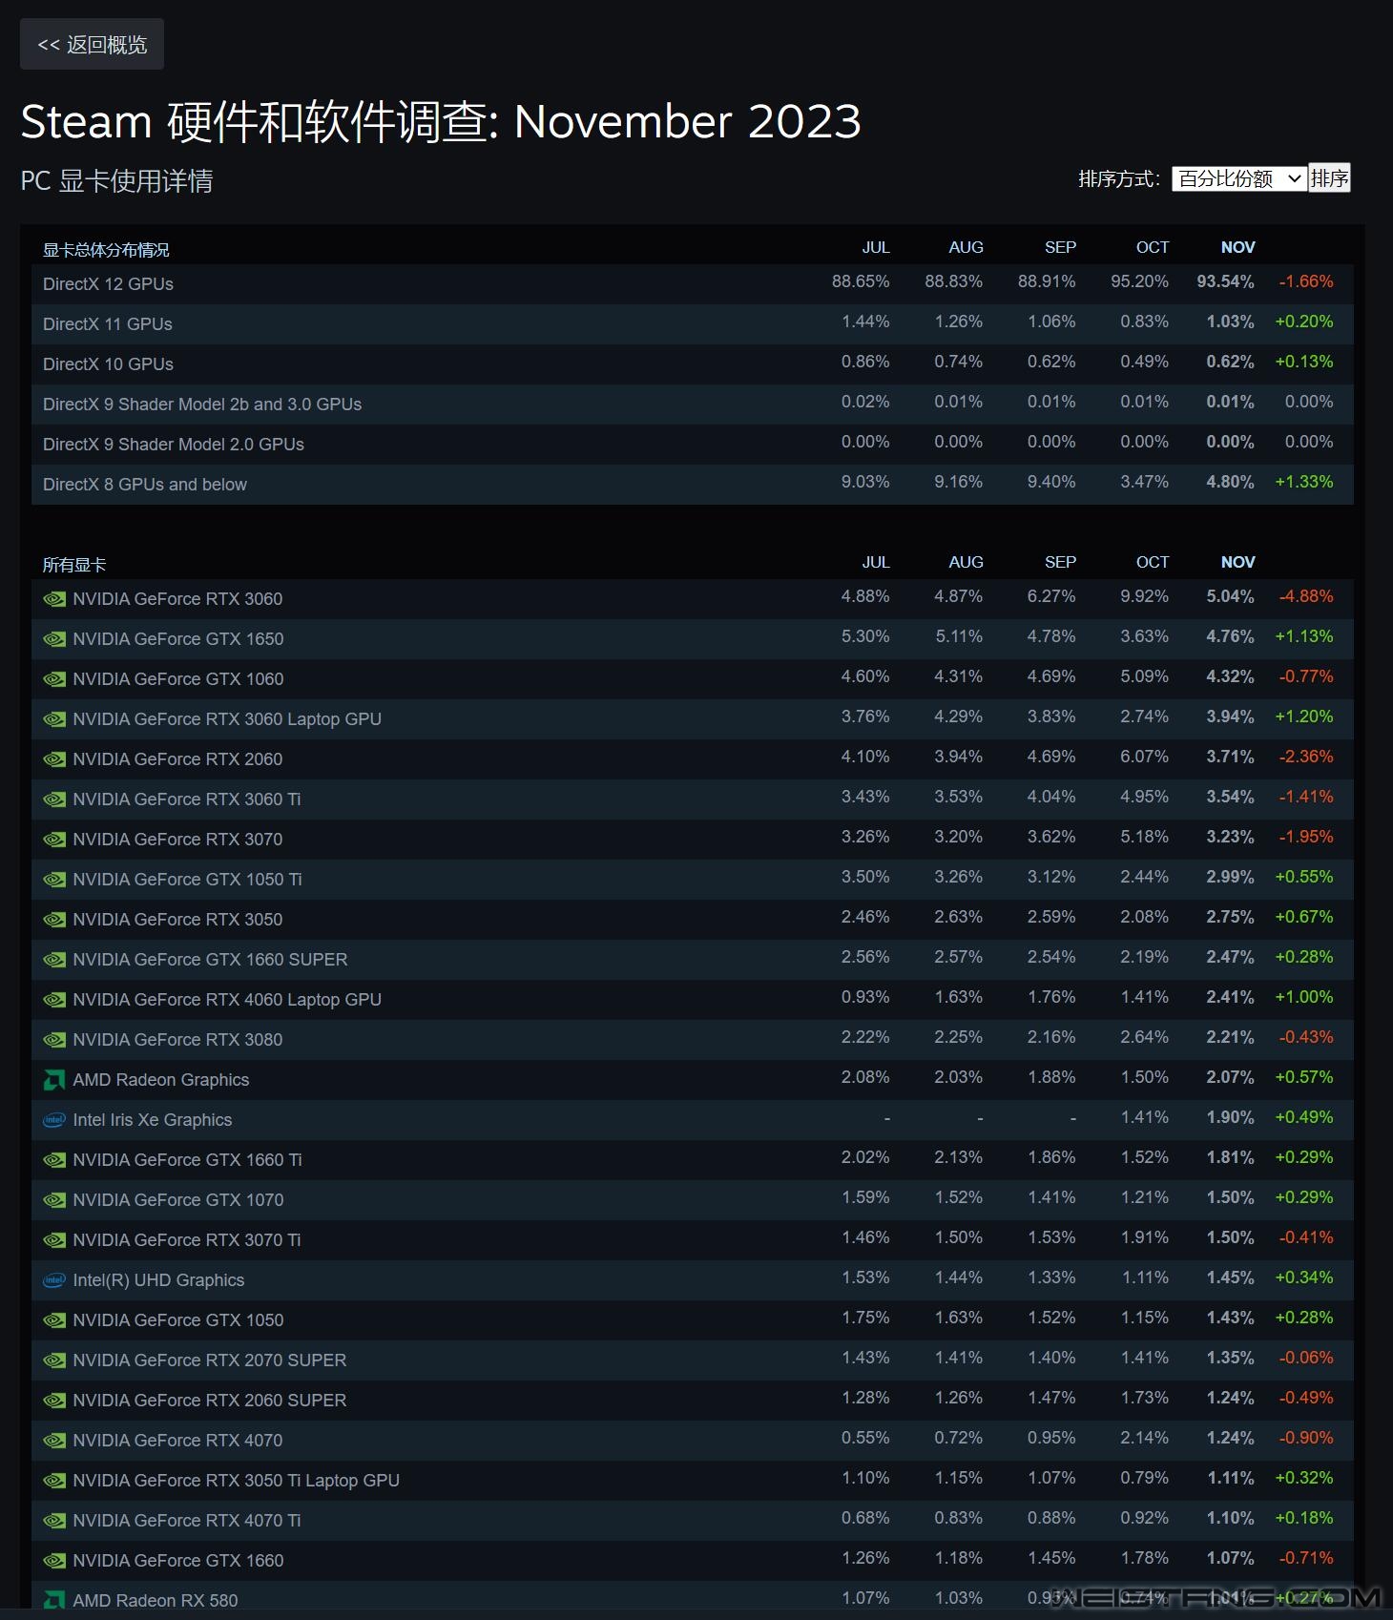The width and height of the screenshot is (1393, 1620).
Task: Click the 93.54% value for DirectX 12
Action: point(1225,281)
